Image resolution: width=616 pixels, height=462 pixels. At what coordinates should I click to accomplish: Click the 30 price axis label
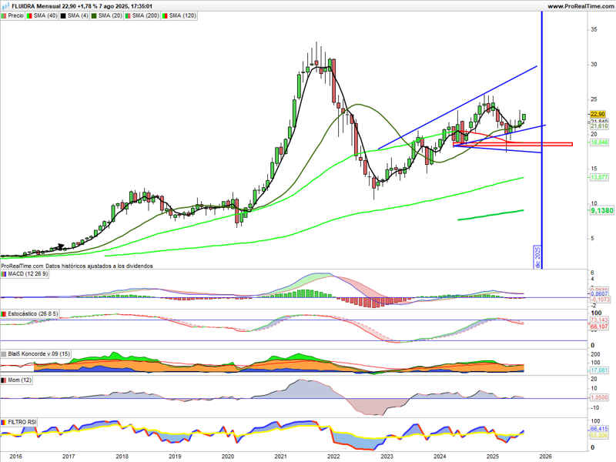(x=594, y=65)
